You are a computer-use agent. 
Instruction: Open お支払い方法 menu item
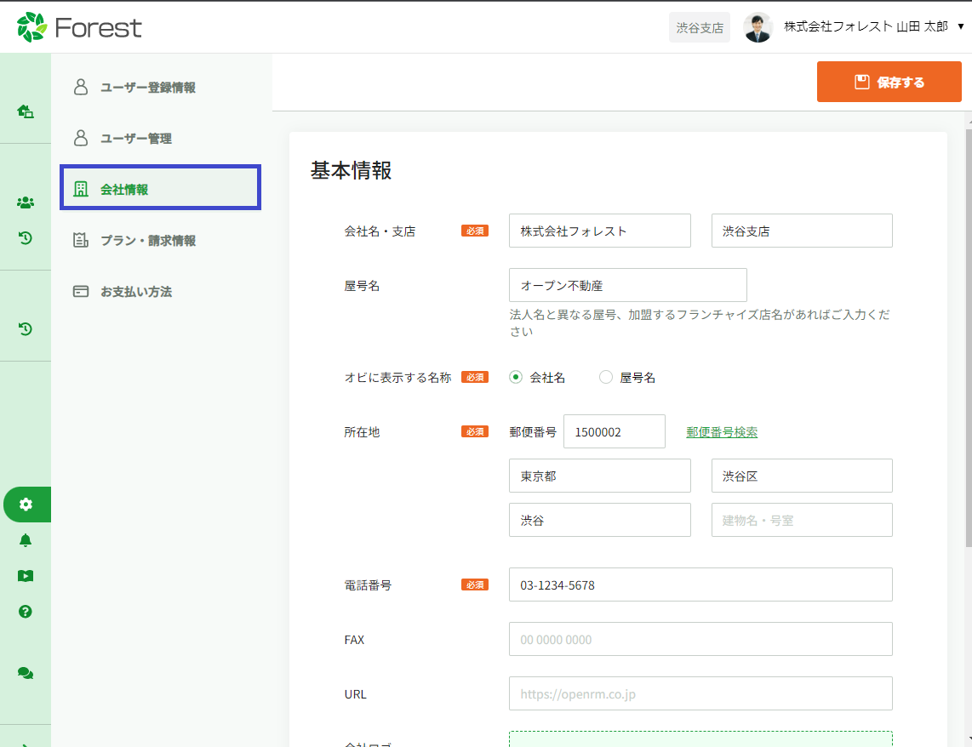(136, 292)
